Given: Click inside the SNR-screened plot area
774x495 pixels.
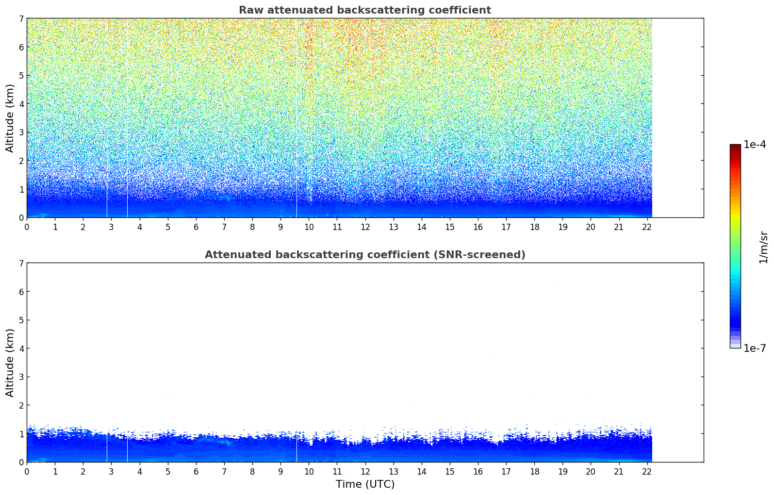Looking at the screenshot, I should click(365, 363).
